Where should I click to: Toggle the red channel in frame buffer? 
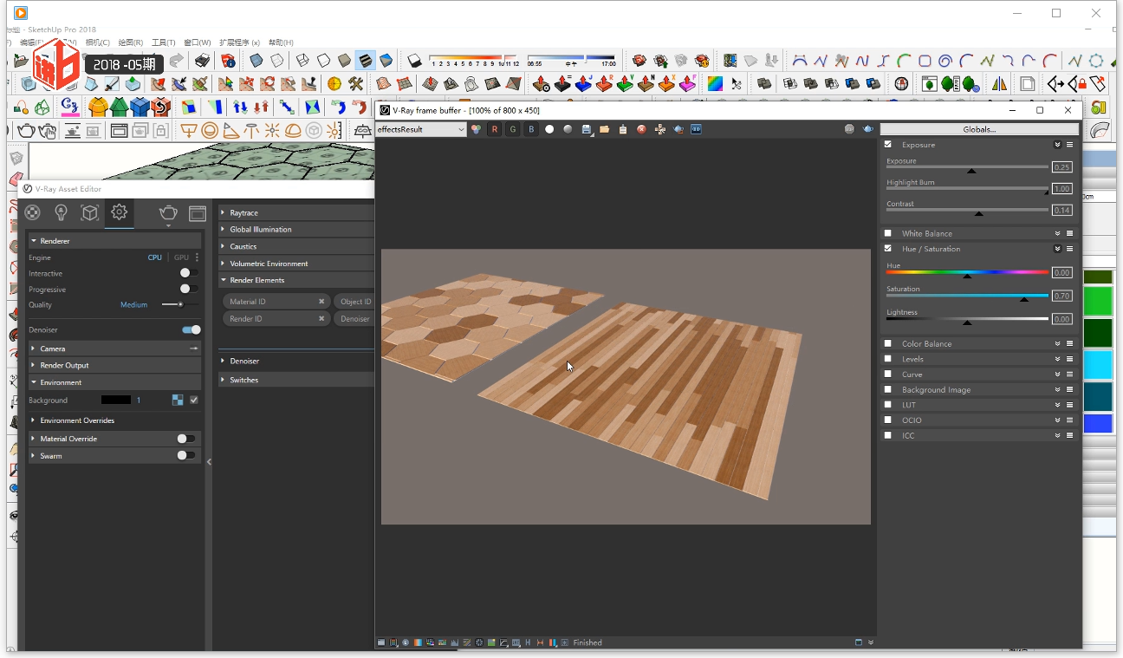click(494, 129)
